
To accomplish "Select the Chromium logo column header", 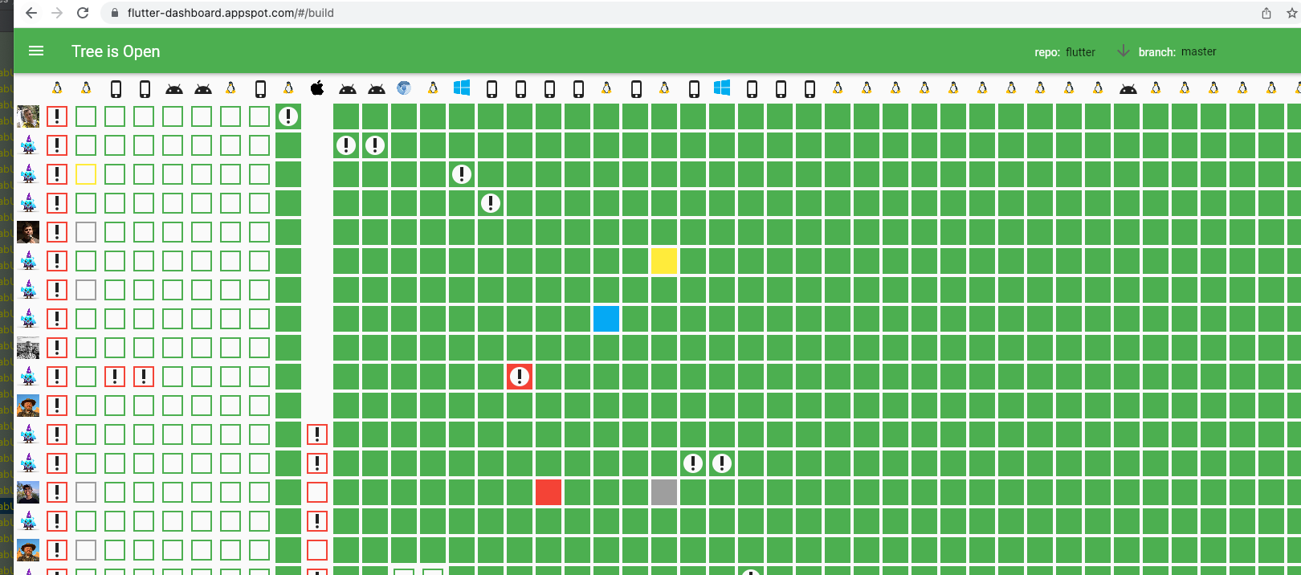I will (x=404, y=88).
